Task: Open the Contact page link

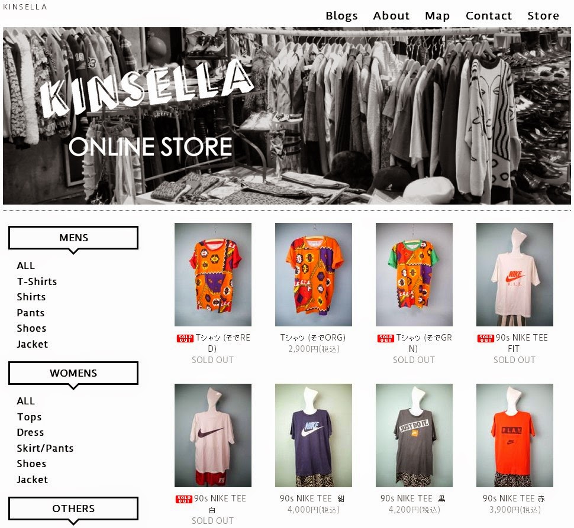Action: coord(488,16)
